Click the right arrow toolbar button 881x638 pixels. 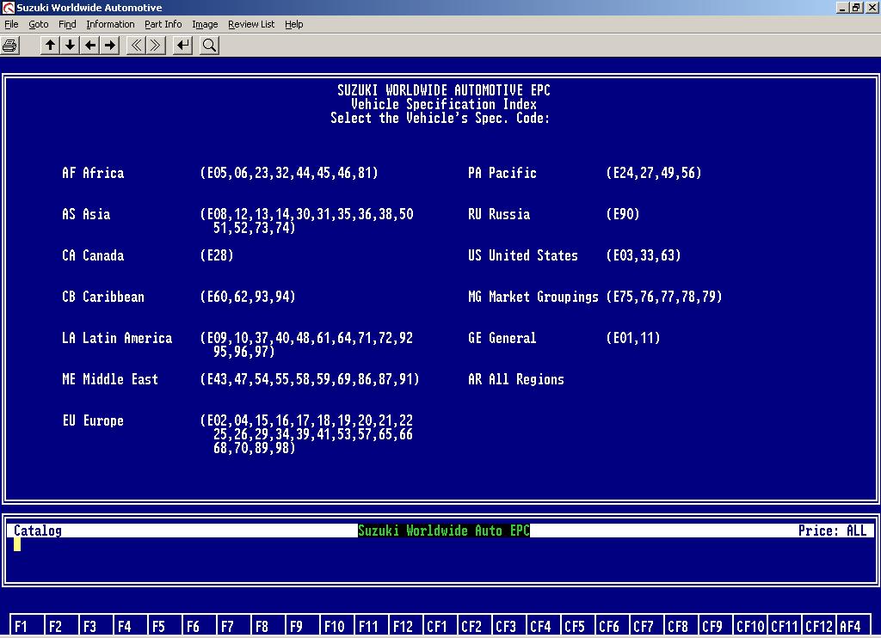point(110,45)
